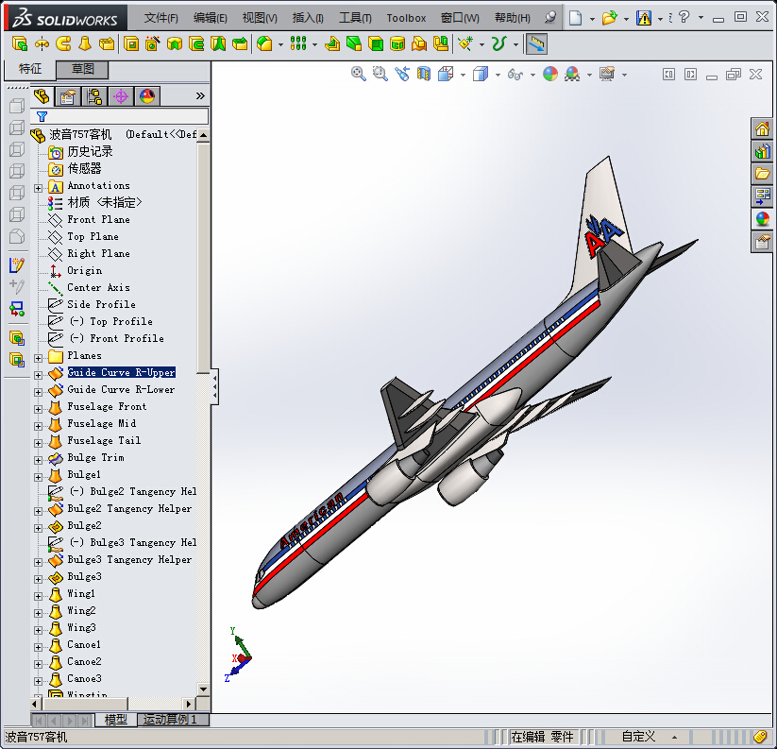Select the Swept Boss/Base tool
777x749 pixels.
[x=63, y=44]
